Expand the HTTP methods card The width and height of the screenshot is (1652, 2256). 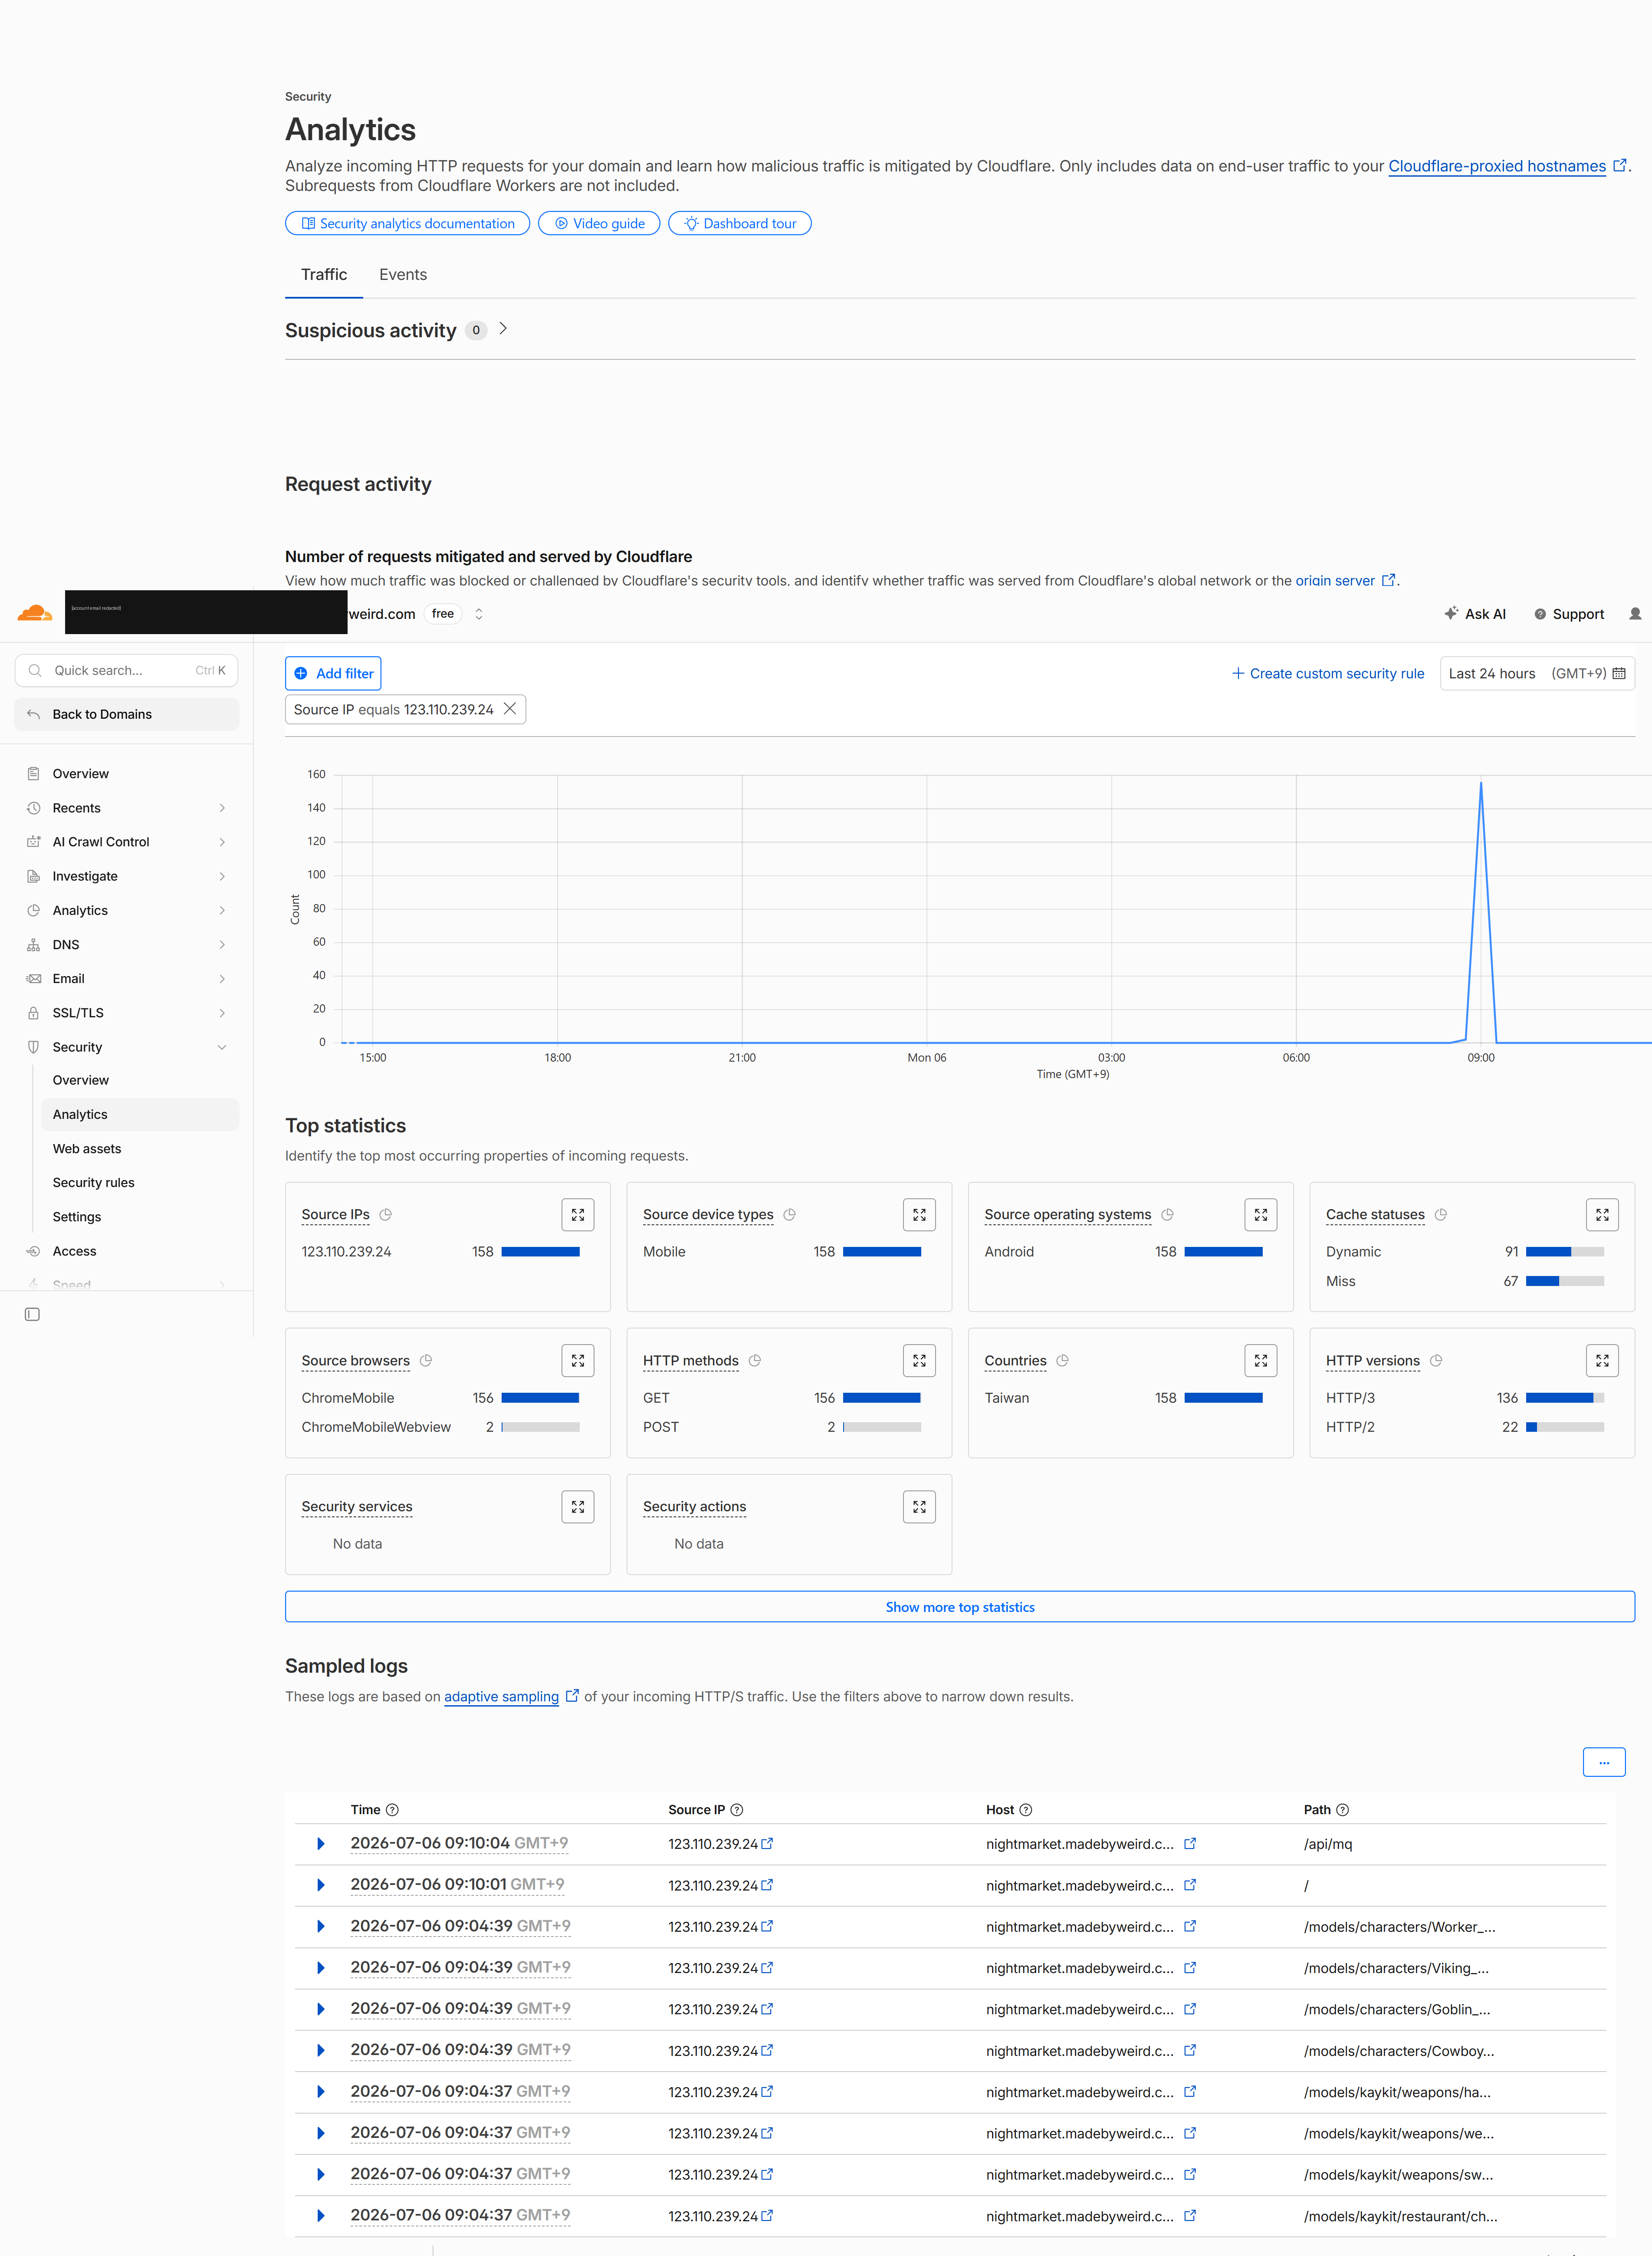click(x=919, y=1360)
